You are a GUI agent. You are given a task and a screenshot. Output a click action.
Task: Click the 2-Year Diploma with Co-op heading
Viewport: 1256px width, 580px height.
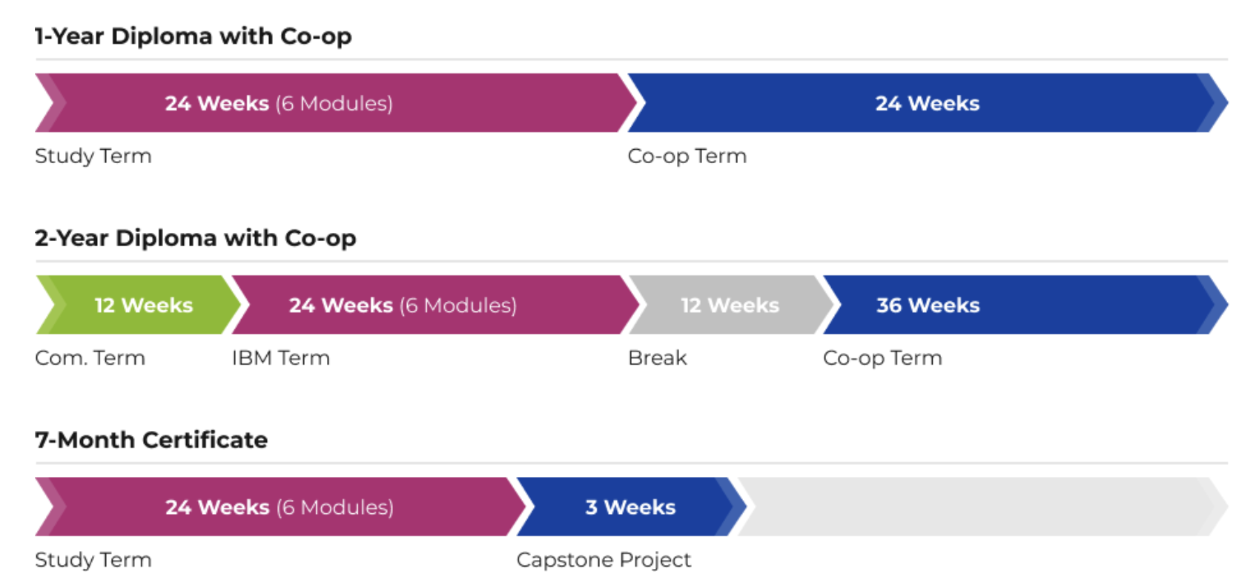195,238
